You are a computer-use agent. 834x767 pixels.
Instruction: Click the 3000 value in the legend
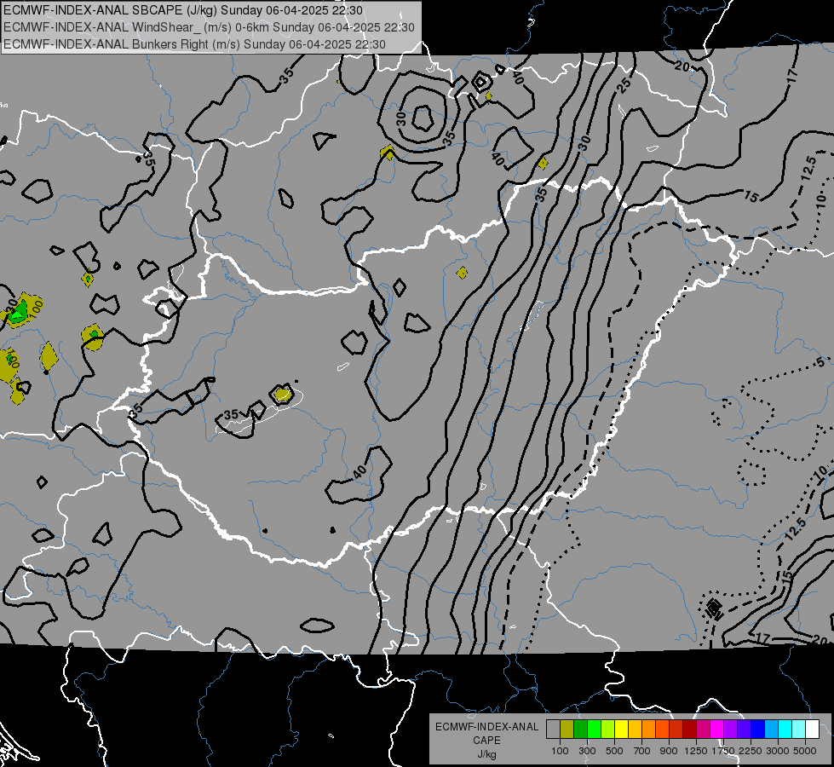pyautogui.click(x=778, y=751)
